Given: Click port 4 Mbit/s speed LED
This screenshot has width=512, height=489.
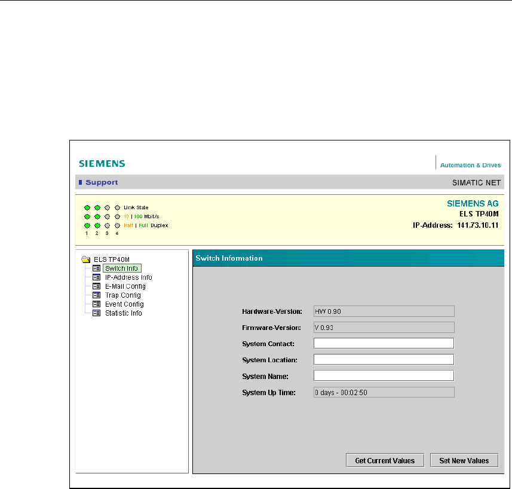Looking at the screenshot, I should 118,216.
